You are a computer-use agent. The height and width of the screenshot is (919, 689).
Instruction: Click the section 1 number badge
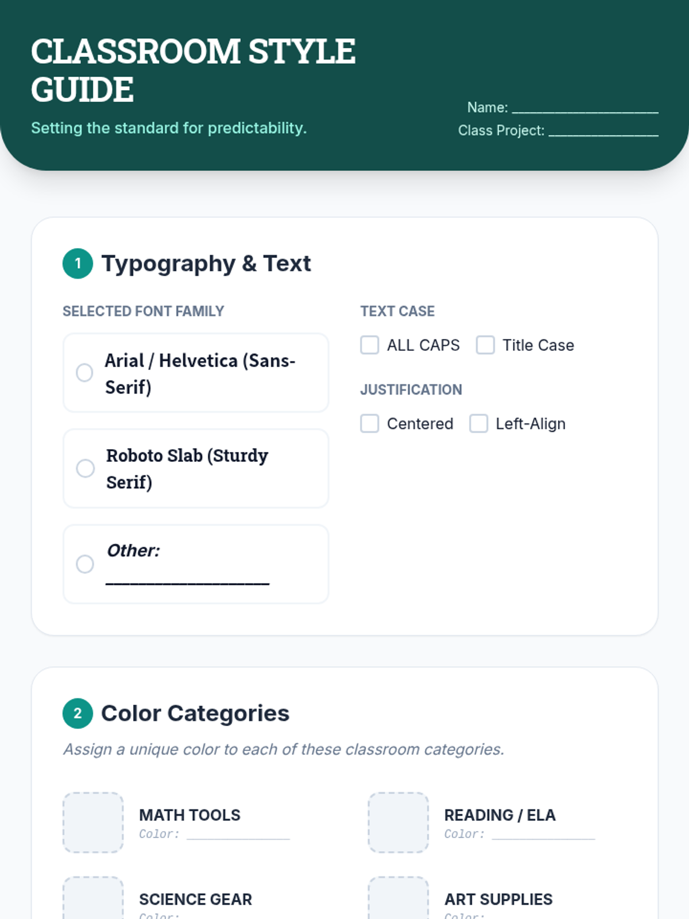[x=78, y=264]
